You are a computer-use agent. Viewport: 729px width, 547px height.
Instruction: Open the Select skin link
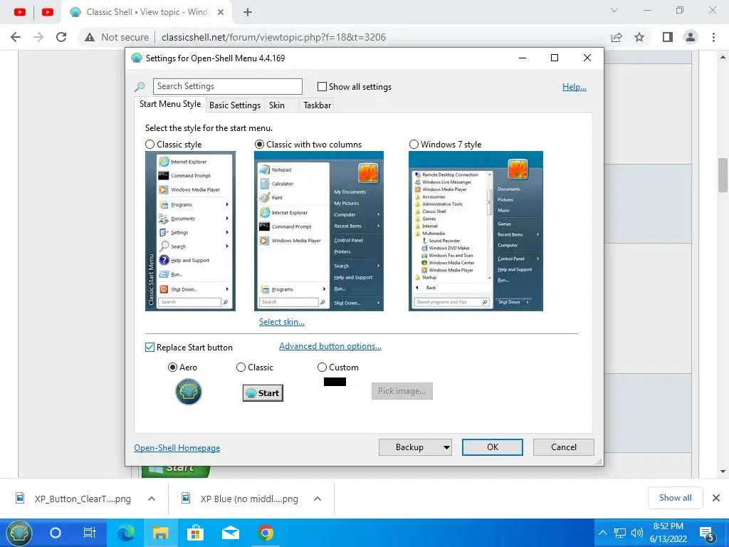pos(282,322)
